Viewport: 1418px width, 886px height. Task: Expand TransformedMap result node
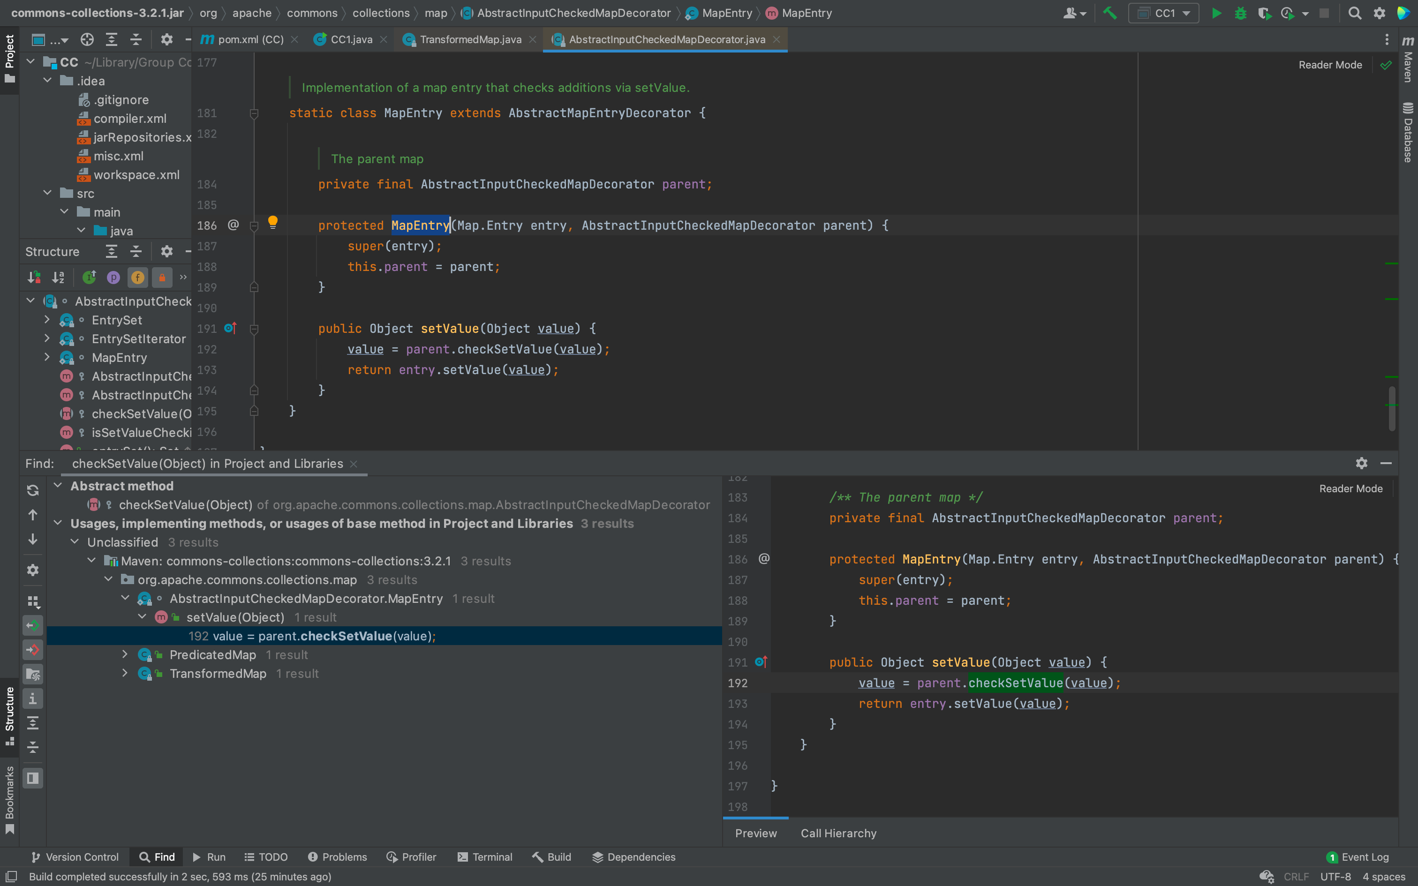coord(125,673)
